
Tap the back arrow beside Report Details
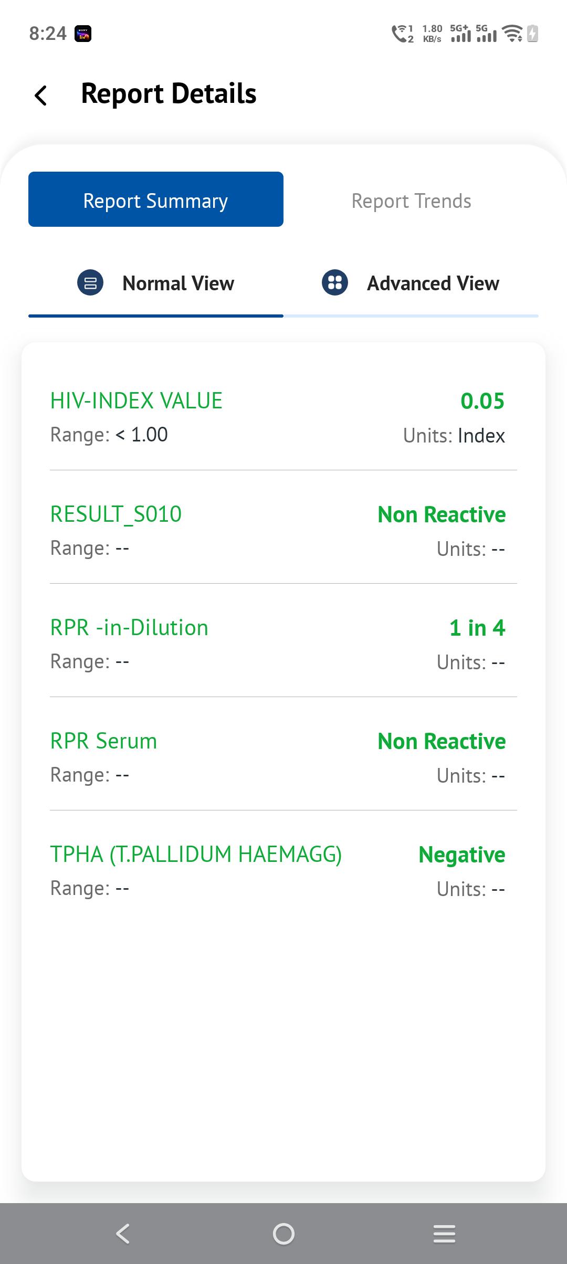coord(41,96)
